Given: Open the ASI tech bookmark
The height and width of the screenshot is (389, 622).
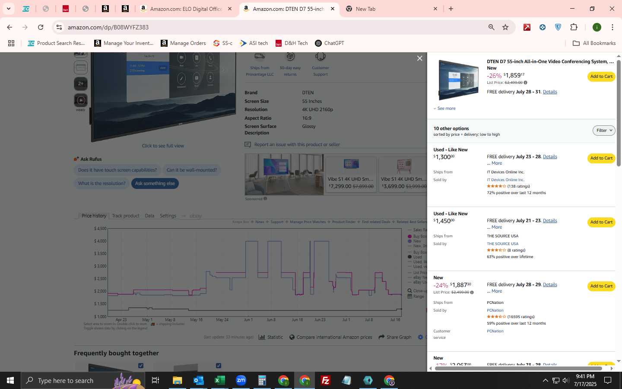Looking at the screenshot, I should 254,43.
